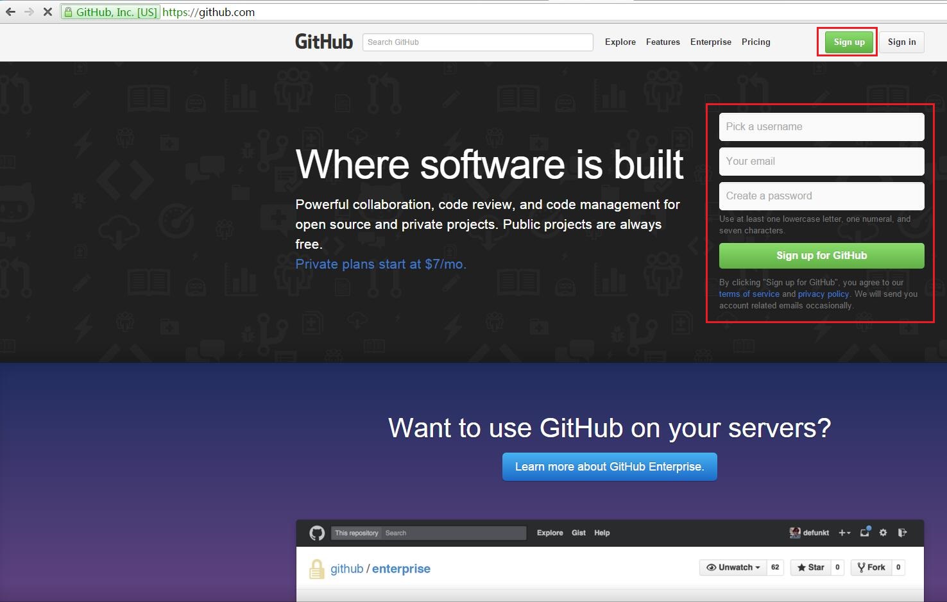This screenshot has width=947, height=602.
Task: Open the Features menu item
Action: pos(663,42)
